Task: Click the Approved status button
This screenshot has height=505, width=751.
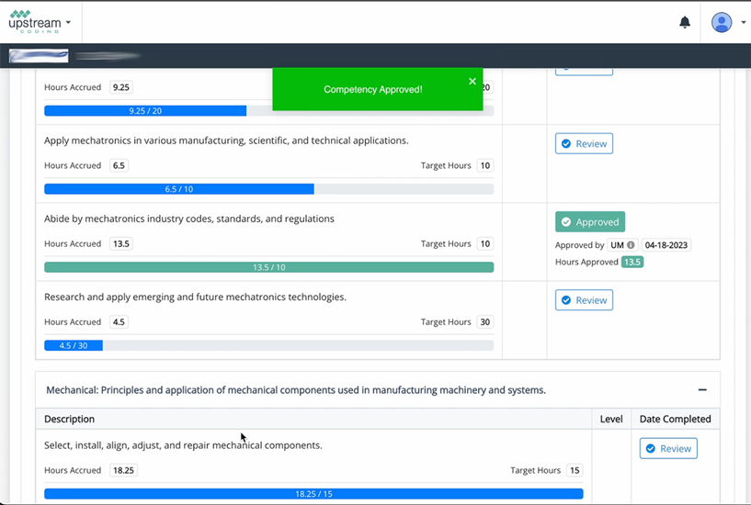Action: (x=589, y=222)
